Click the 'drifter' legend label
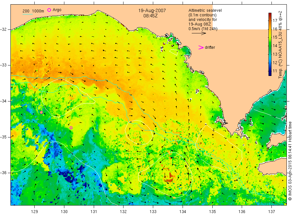The width and height of the screenshot is (294, 216). point(210,47)
